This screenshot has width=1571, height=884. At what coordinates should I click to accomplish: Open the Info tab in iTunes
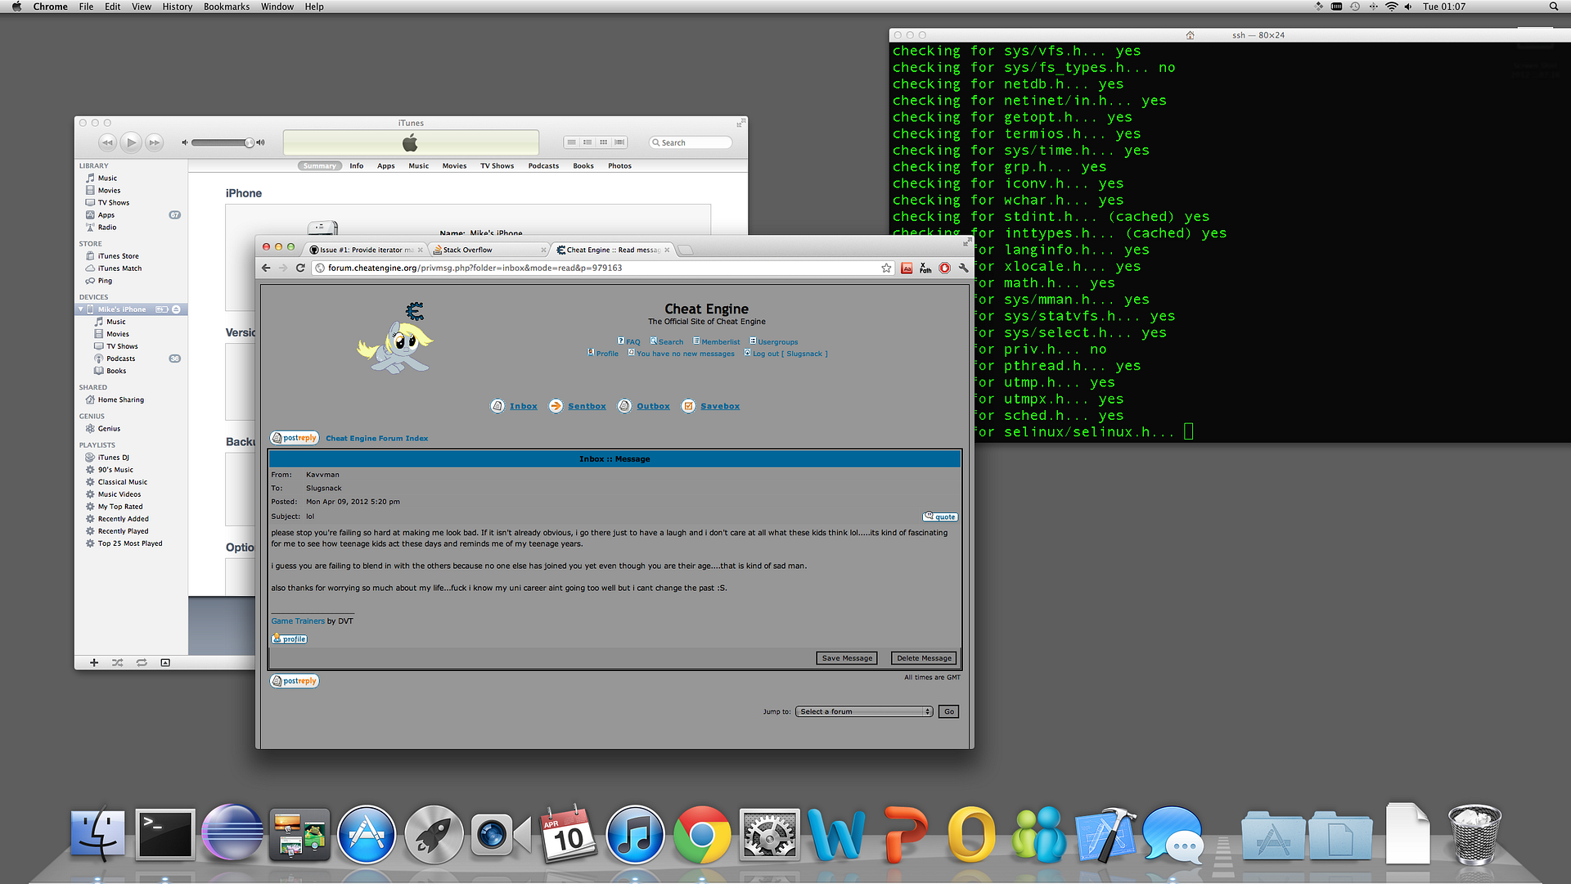pyautogui.click(x=356, y=166)
